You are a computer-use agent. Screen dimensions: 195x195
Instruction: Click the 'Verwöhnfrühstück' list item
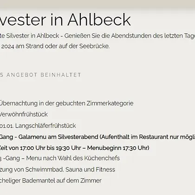(24, 114)
